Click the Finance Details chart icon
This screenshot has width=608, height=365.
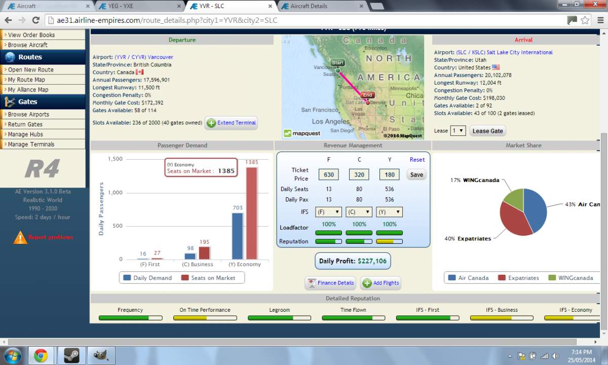click(x=312, y=283)
